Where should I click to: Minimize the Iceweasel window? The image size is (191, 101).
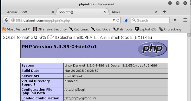pos(170,3)
